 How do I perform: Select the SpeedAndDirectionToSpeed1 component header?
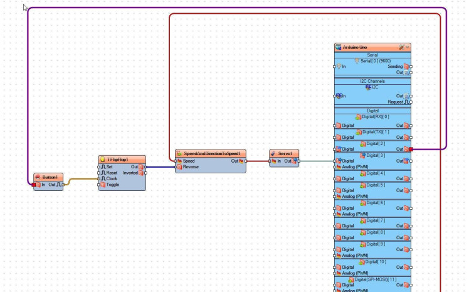coord(211,153)
